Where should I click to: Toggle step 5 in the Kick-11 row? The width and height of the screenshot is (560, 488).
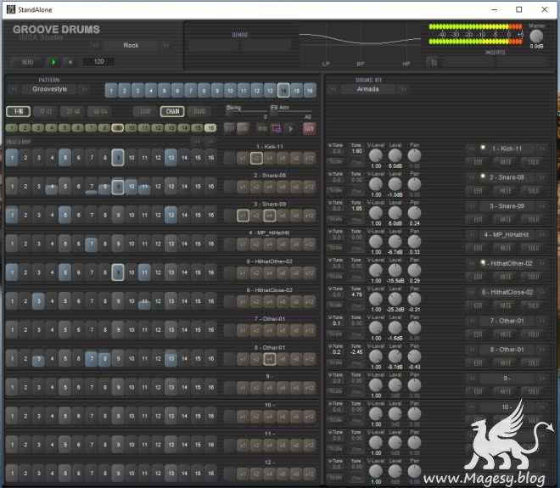point(64,158)
